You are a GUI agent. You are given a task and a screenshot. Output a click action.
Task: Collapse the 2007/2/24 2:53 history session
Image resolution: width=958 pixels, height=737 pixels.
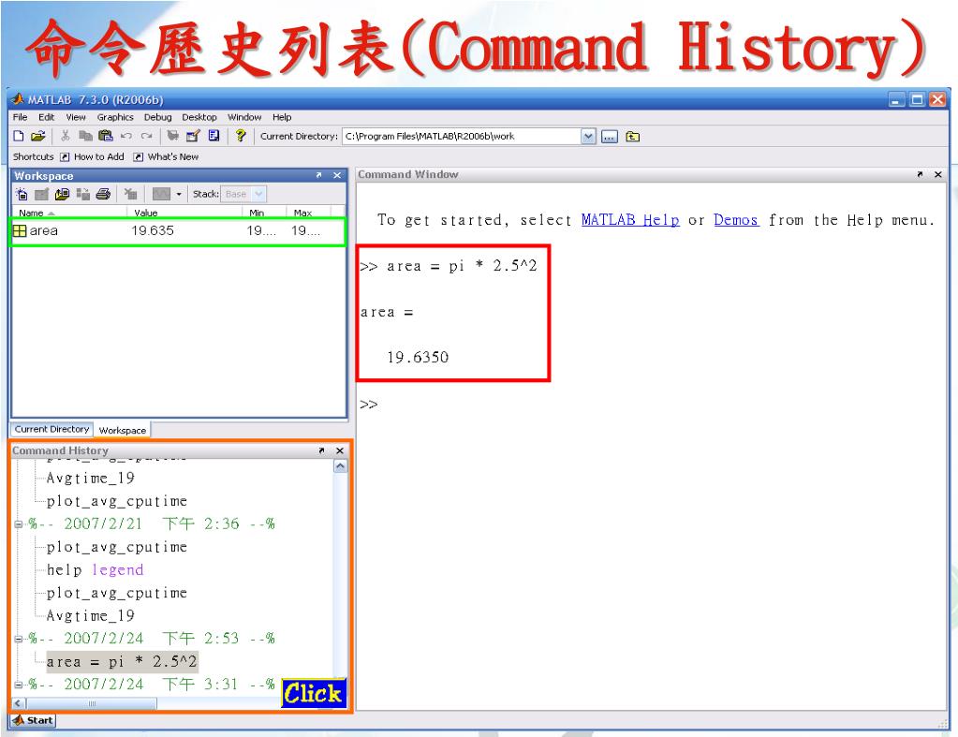tap(19, 640)
